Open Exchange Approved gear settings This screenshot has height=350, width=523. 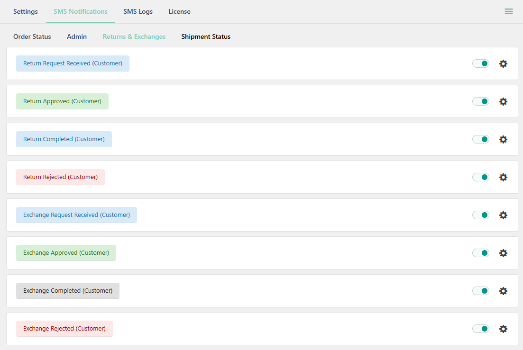pos(503,253)
